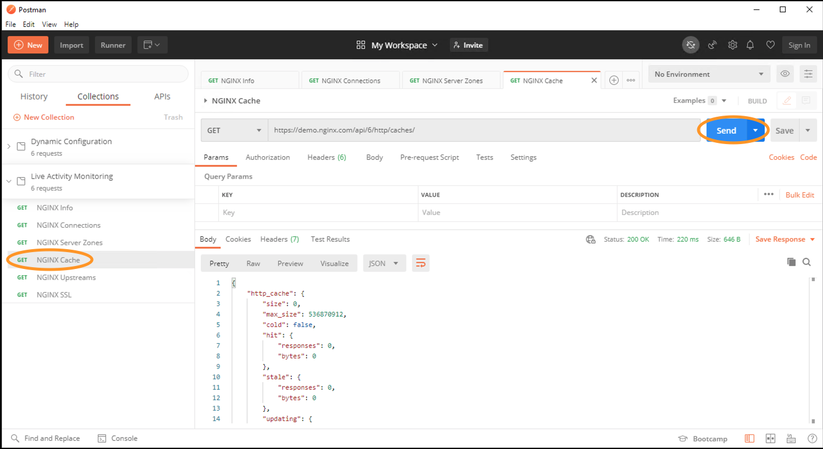This screenshot has width=823, height=449.
Task: Open the Save button dropdown arrow
Action: point(808,130)
